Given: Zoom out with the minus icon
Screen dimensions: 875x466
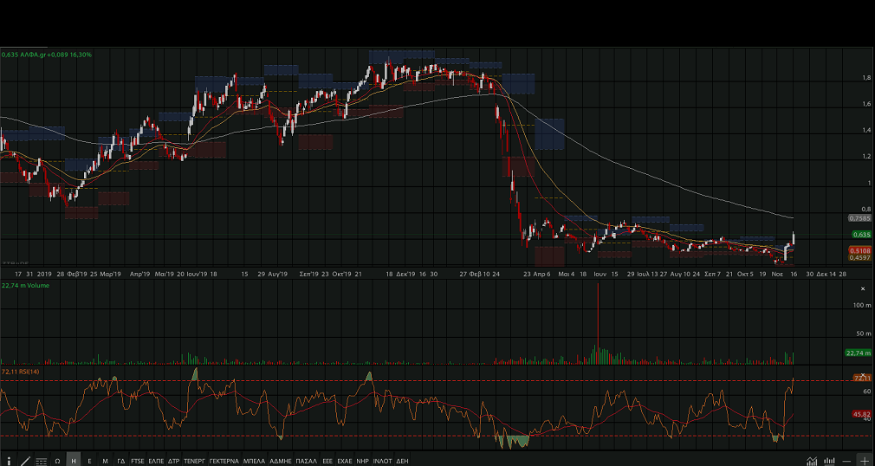Looking at the screenshot, I should pos(847,460).
